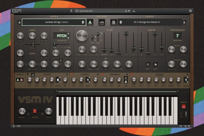The width and height of the screenshot is (204, 136).
Task: Select Ensemble type 2
Action: coord(126,82)
